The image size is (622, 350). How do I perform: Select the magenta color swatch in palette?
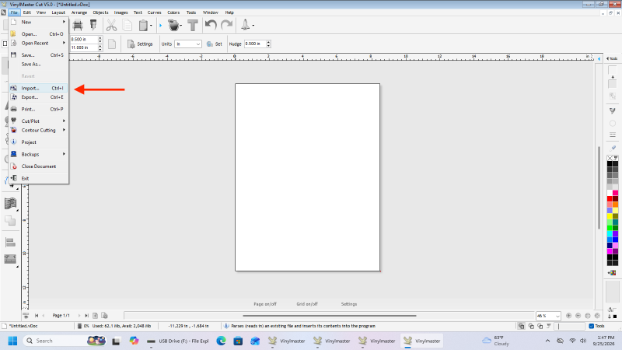tap(610, 251)
